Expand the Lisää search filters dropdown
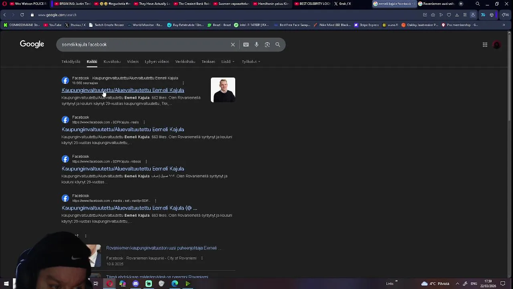513x289 pixels. point(228,61)
